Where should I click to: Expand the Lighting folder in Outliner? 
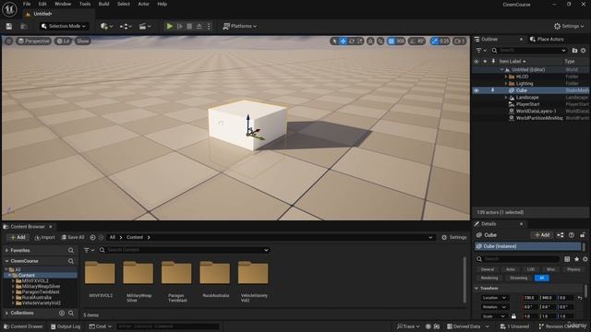coord(506,84)
